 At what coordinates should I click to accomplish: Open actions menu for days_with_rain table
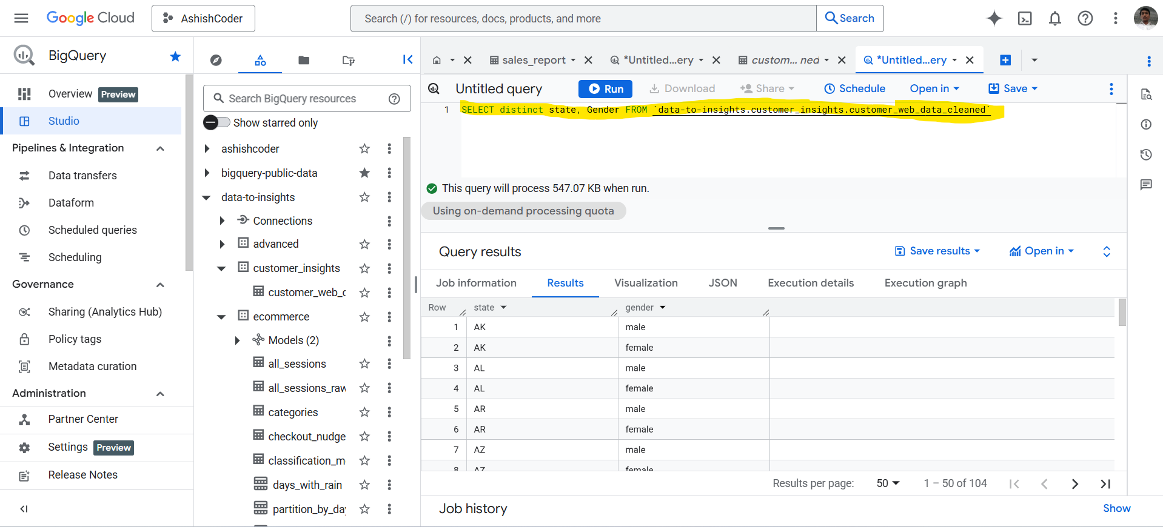tap(389, 485)
